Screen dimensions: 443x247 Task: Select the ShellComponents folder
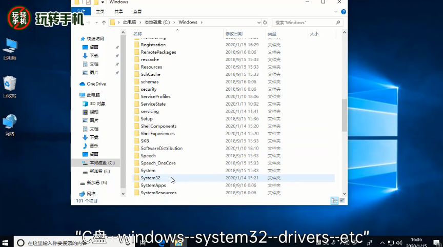(x=158, y=126)
